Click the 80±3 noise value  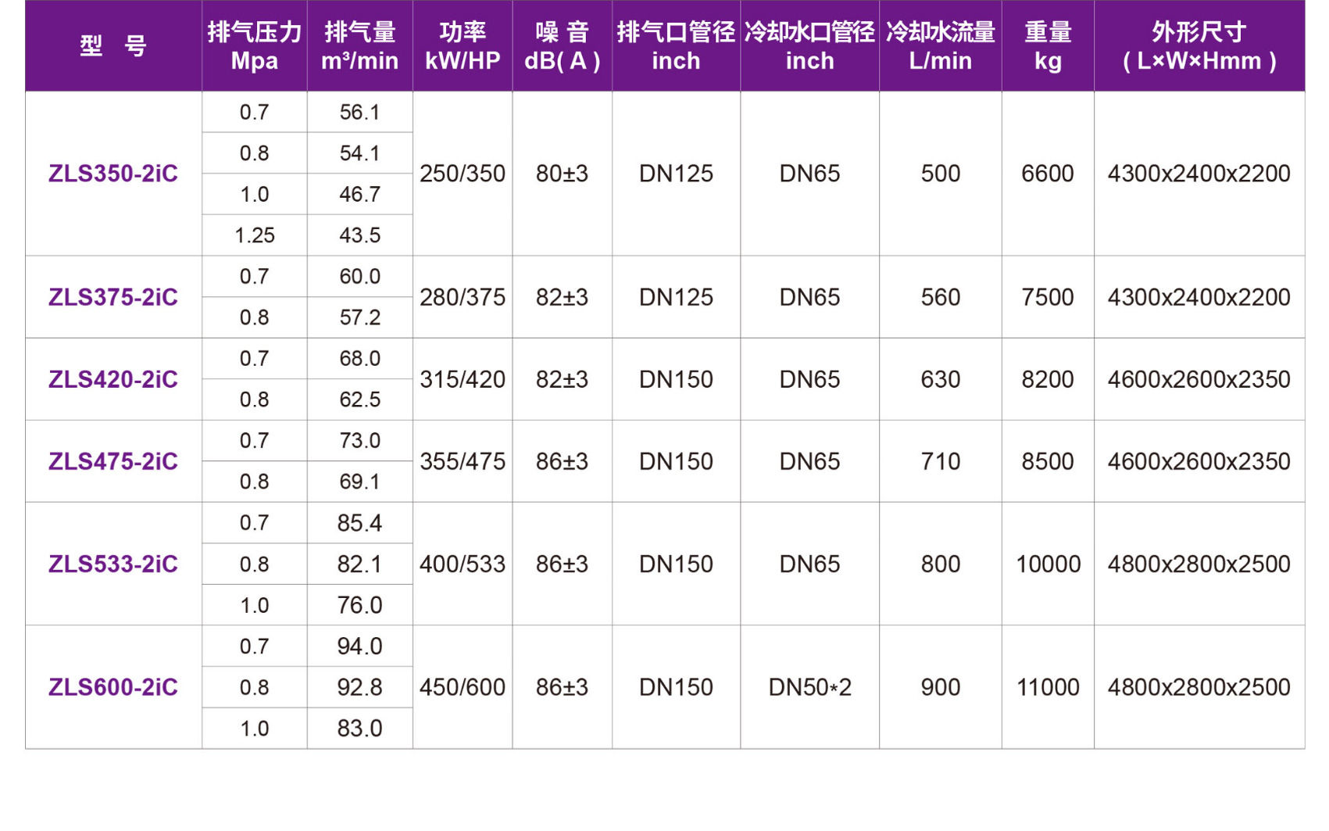click(563, 174)
